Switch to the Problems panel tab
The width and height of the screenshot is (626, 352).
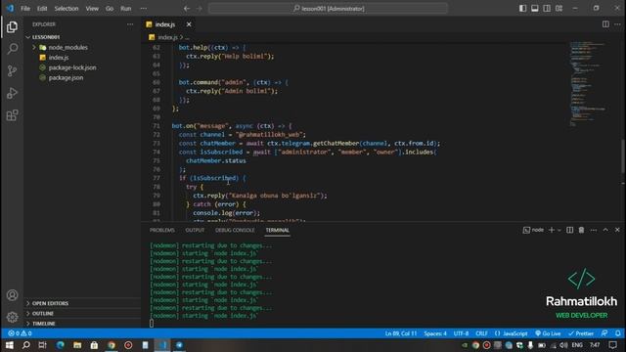(x=162, y=231)
